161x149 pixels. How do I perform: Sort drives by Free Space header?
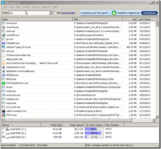(x=73, y=125)
